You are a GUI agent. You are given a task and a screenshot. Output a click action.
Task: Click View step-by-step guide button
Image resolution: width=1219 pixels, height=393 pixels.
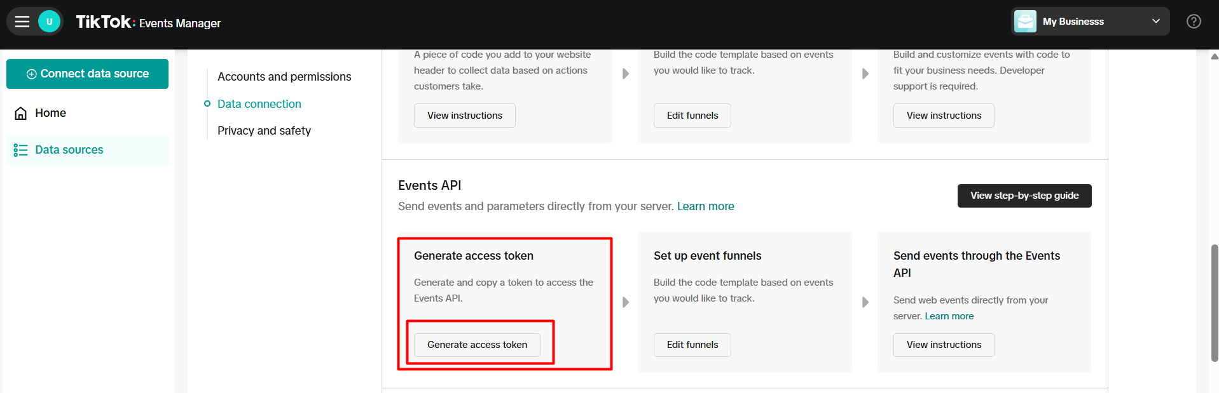coord(1024,196)
